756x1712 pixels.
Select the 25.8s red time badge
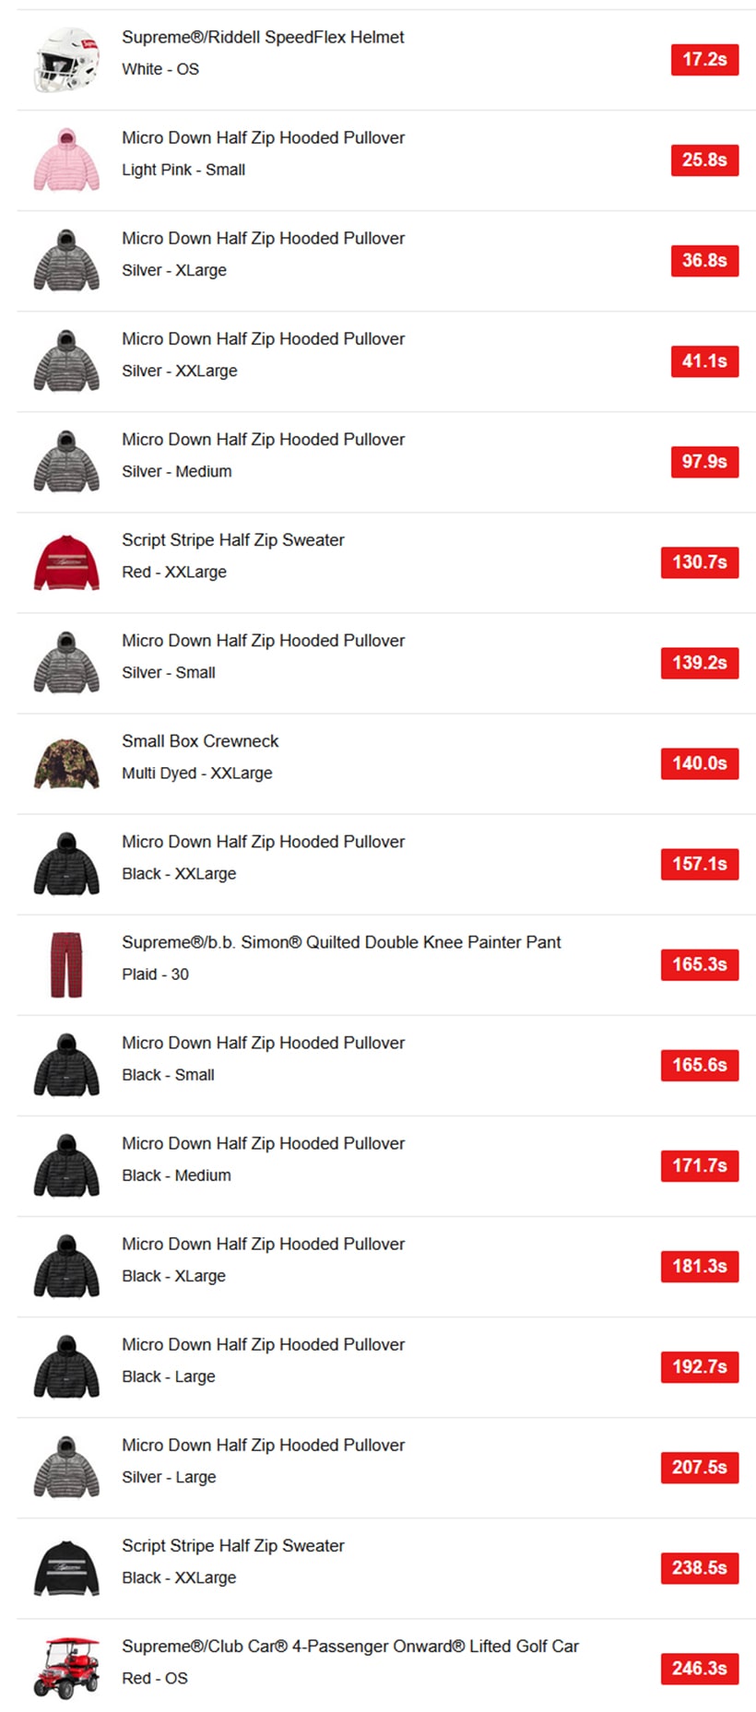[704, 160]
